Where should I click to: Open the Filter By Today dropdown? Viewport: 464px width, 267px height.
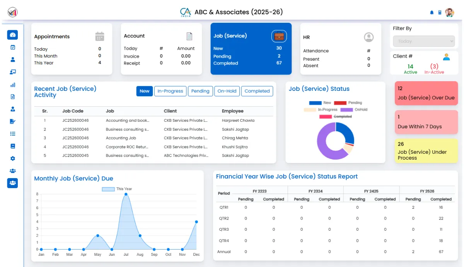click(x=423, y=41)
